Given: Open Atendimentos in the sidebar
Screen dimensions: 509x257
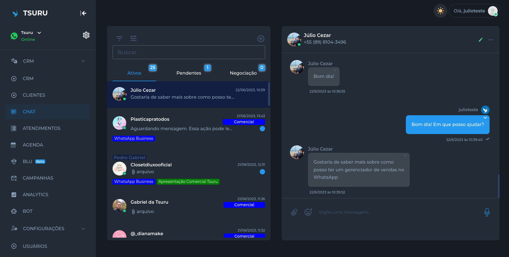Looking at the screenshot, I should click(41, 128).
